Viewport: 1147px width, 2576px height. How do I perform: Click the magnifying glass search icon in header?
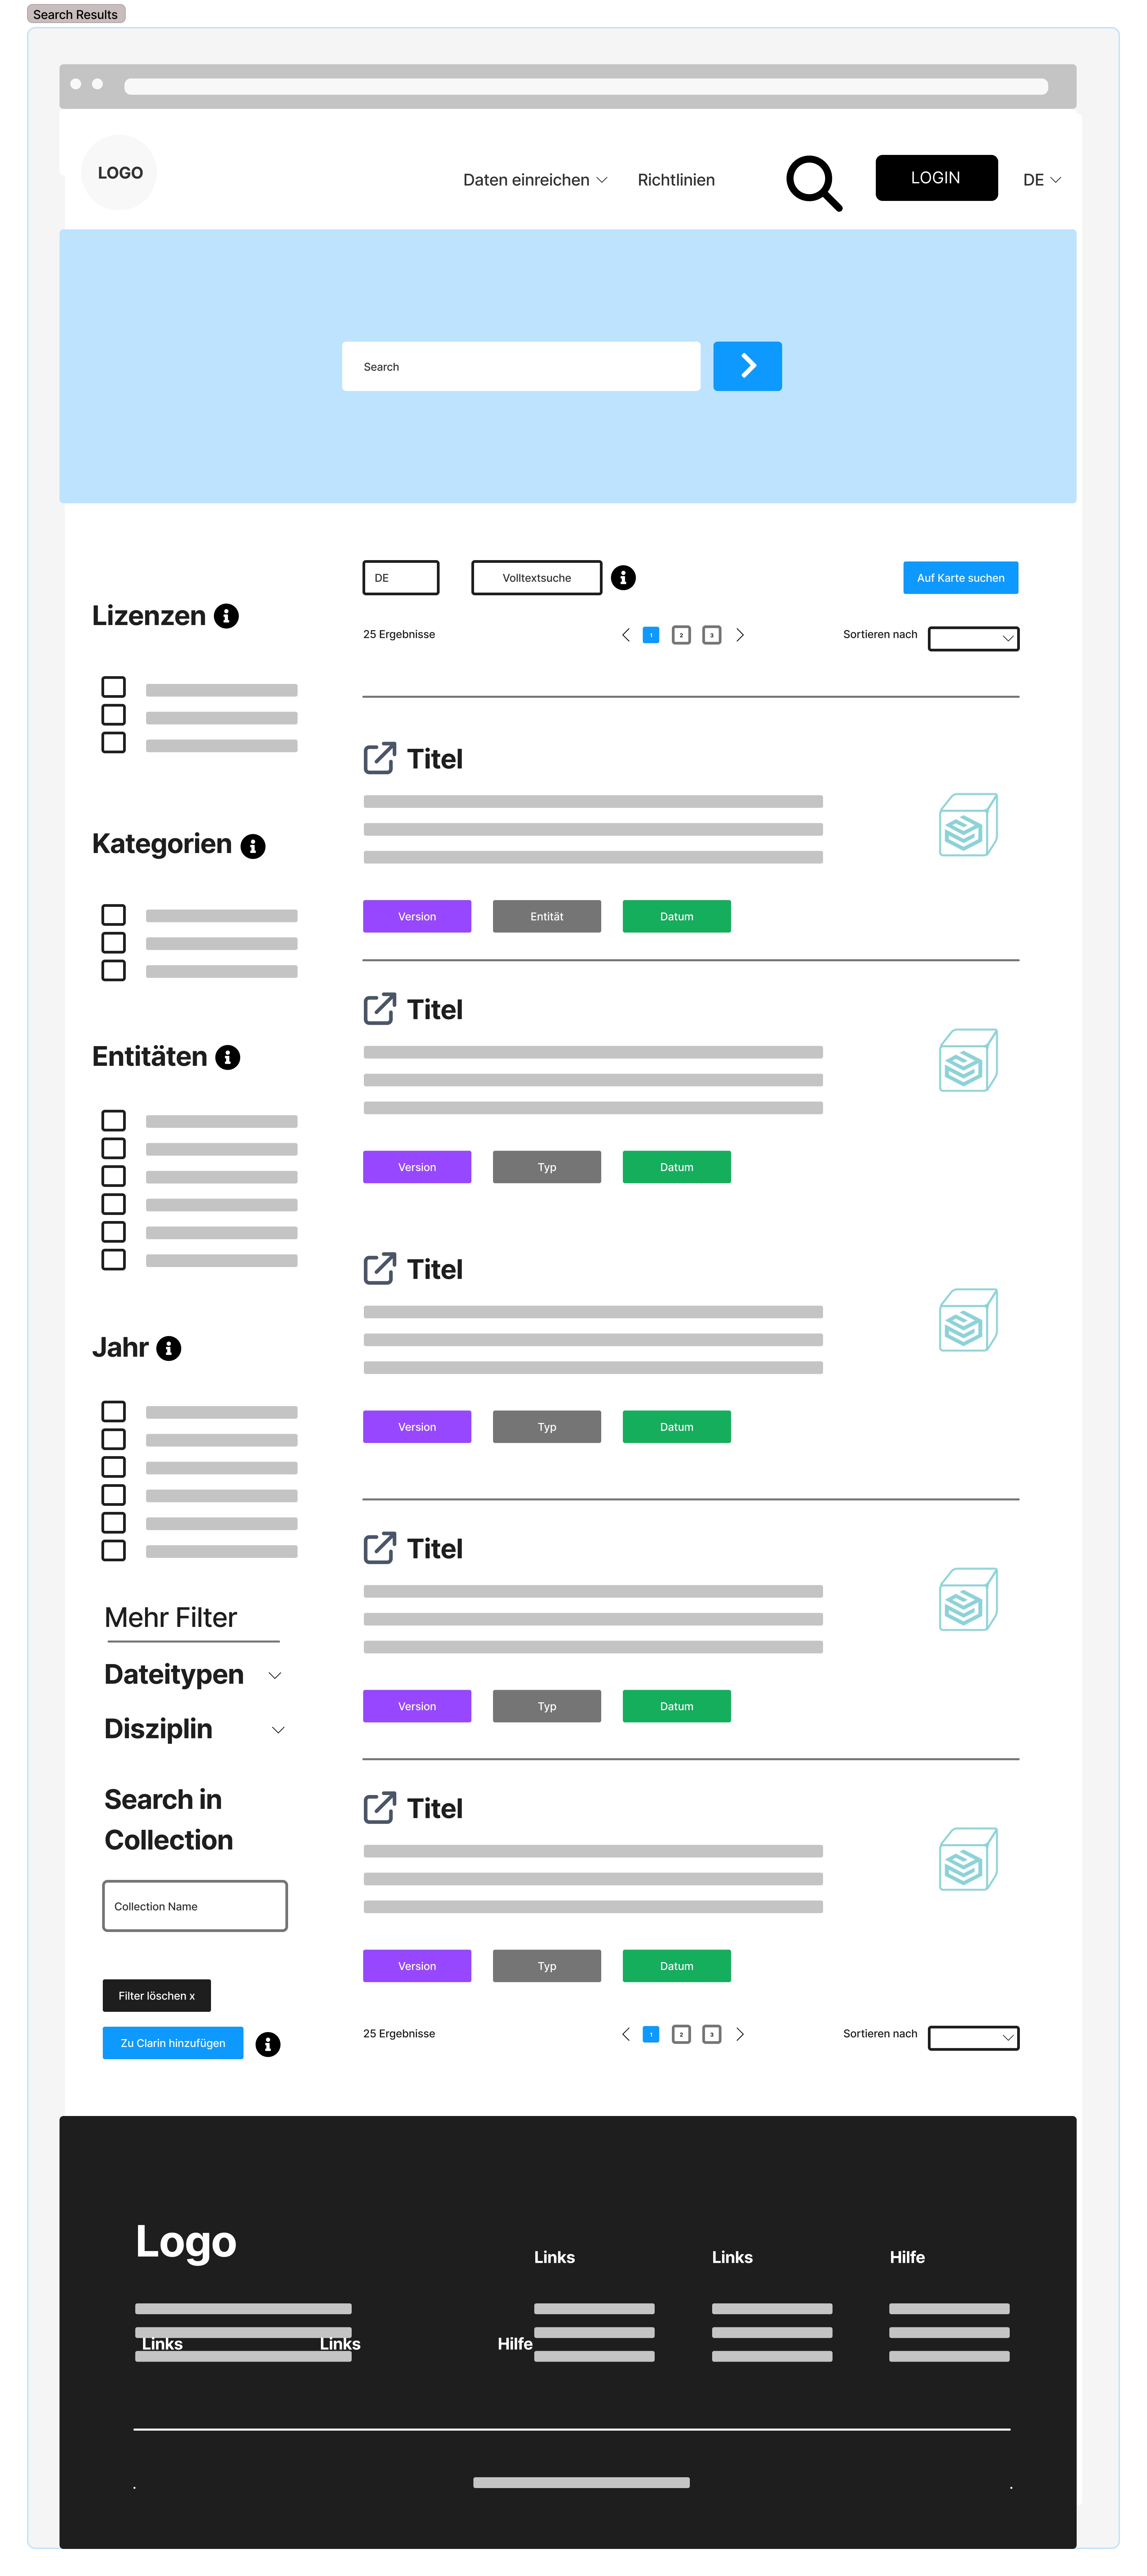click(x=813, y=182)
